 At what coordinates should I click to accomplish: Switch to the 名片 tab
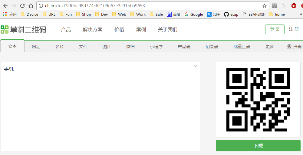[60, 47]
